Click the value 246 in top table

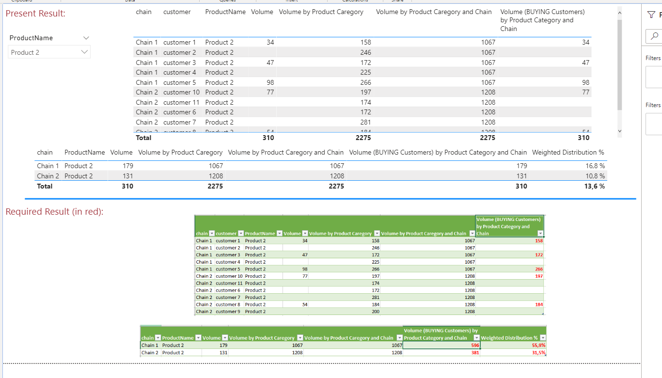pos(365,52)
